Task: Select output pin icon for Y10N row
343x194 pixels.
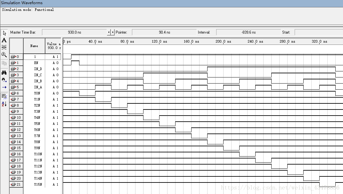Action: coord(13,154)
